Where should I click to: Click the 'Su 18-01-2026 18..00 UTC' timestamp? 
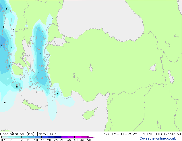pyautogui.click(x=133, y=134)
